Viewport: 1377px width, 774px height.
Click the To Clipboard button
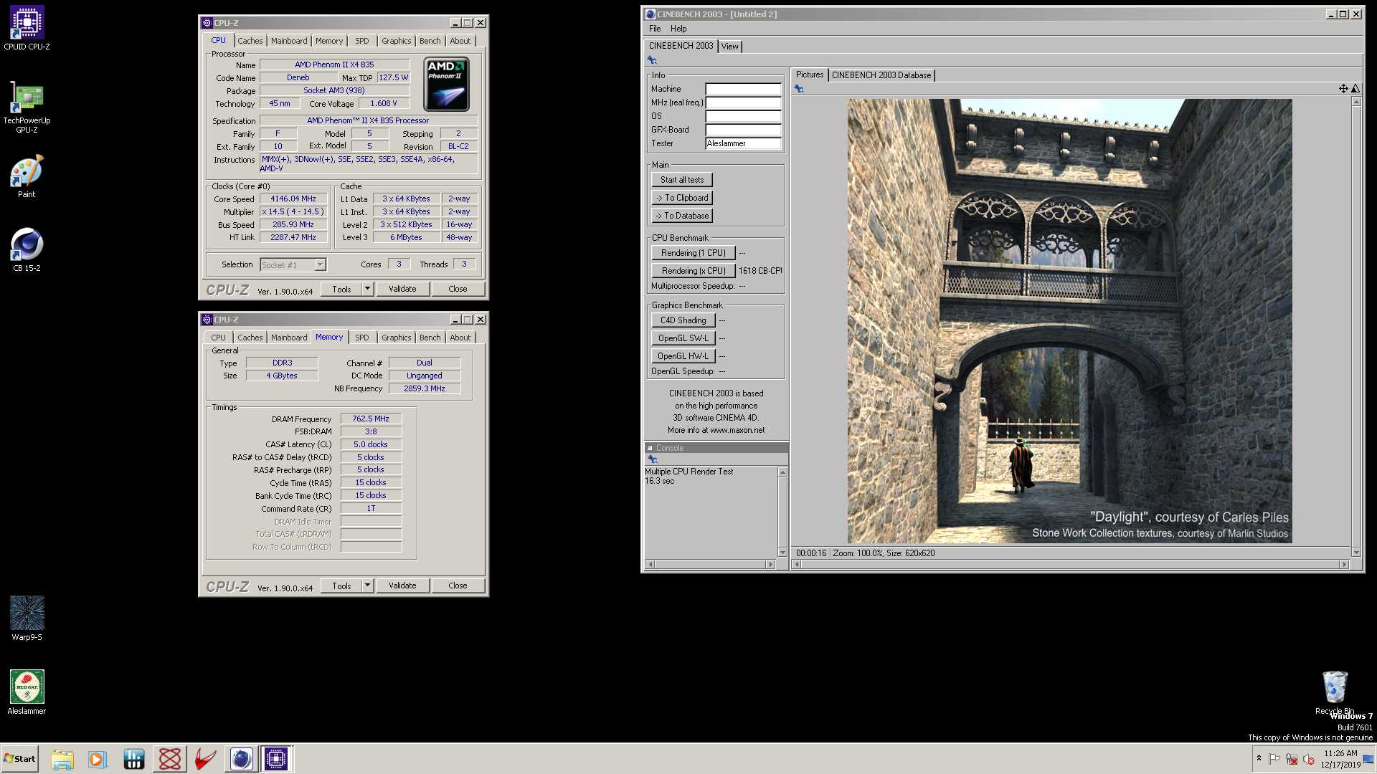coord(681,198)
